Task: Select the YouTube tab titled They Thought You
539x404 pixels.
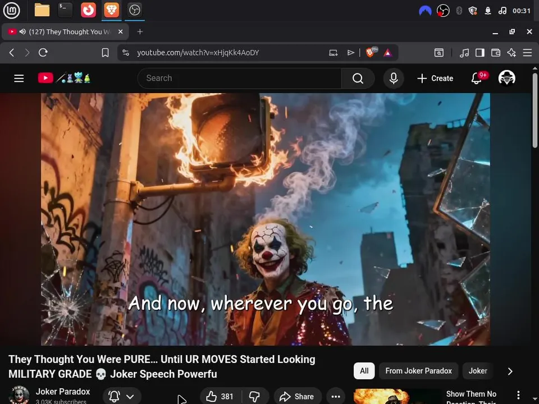Action: (x=65, y=31)
